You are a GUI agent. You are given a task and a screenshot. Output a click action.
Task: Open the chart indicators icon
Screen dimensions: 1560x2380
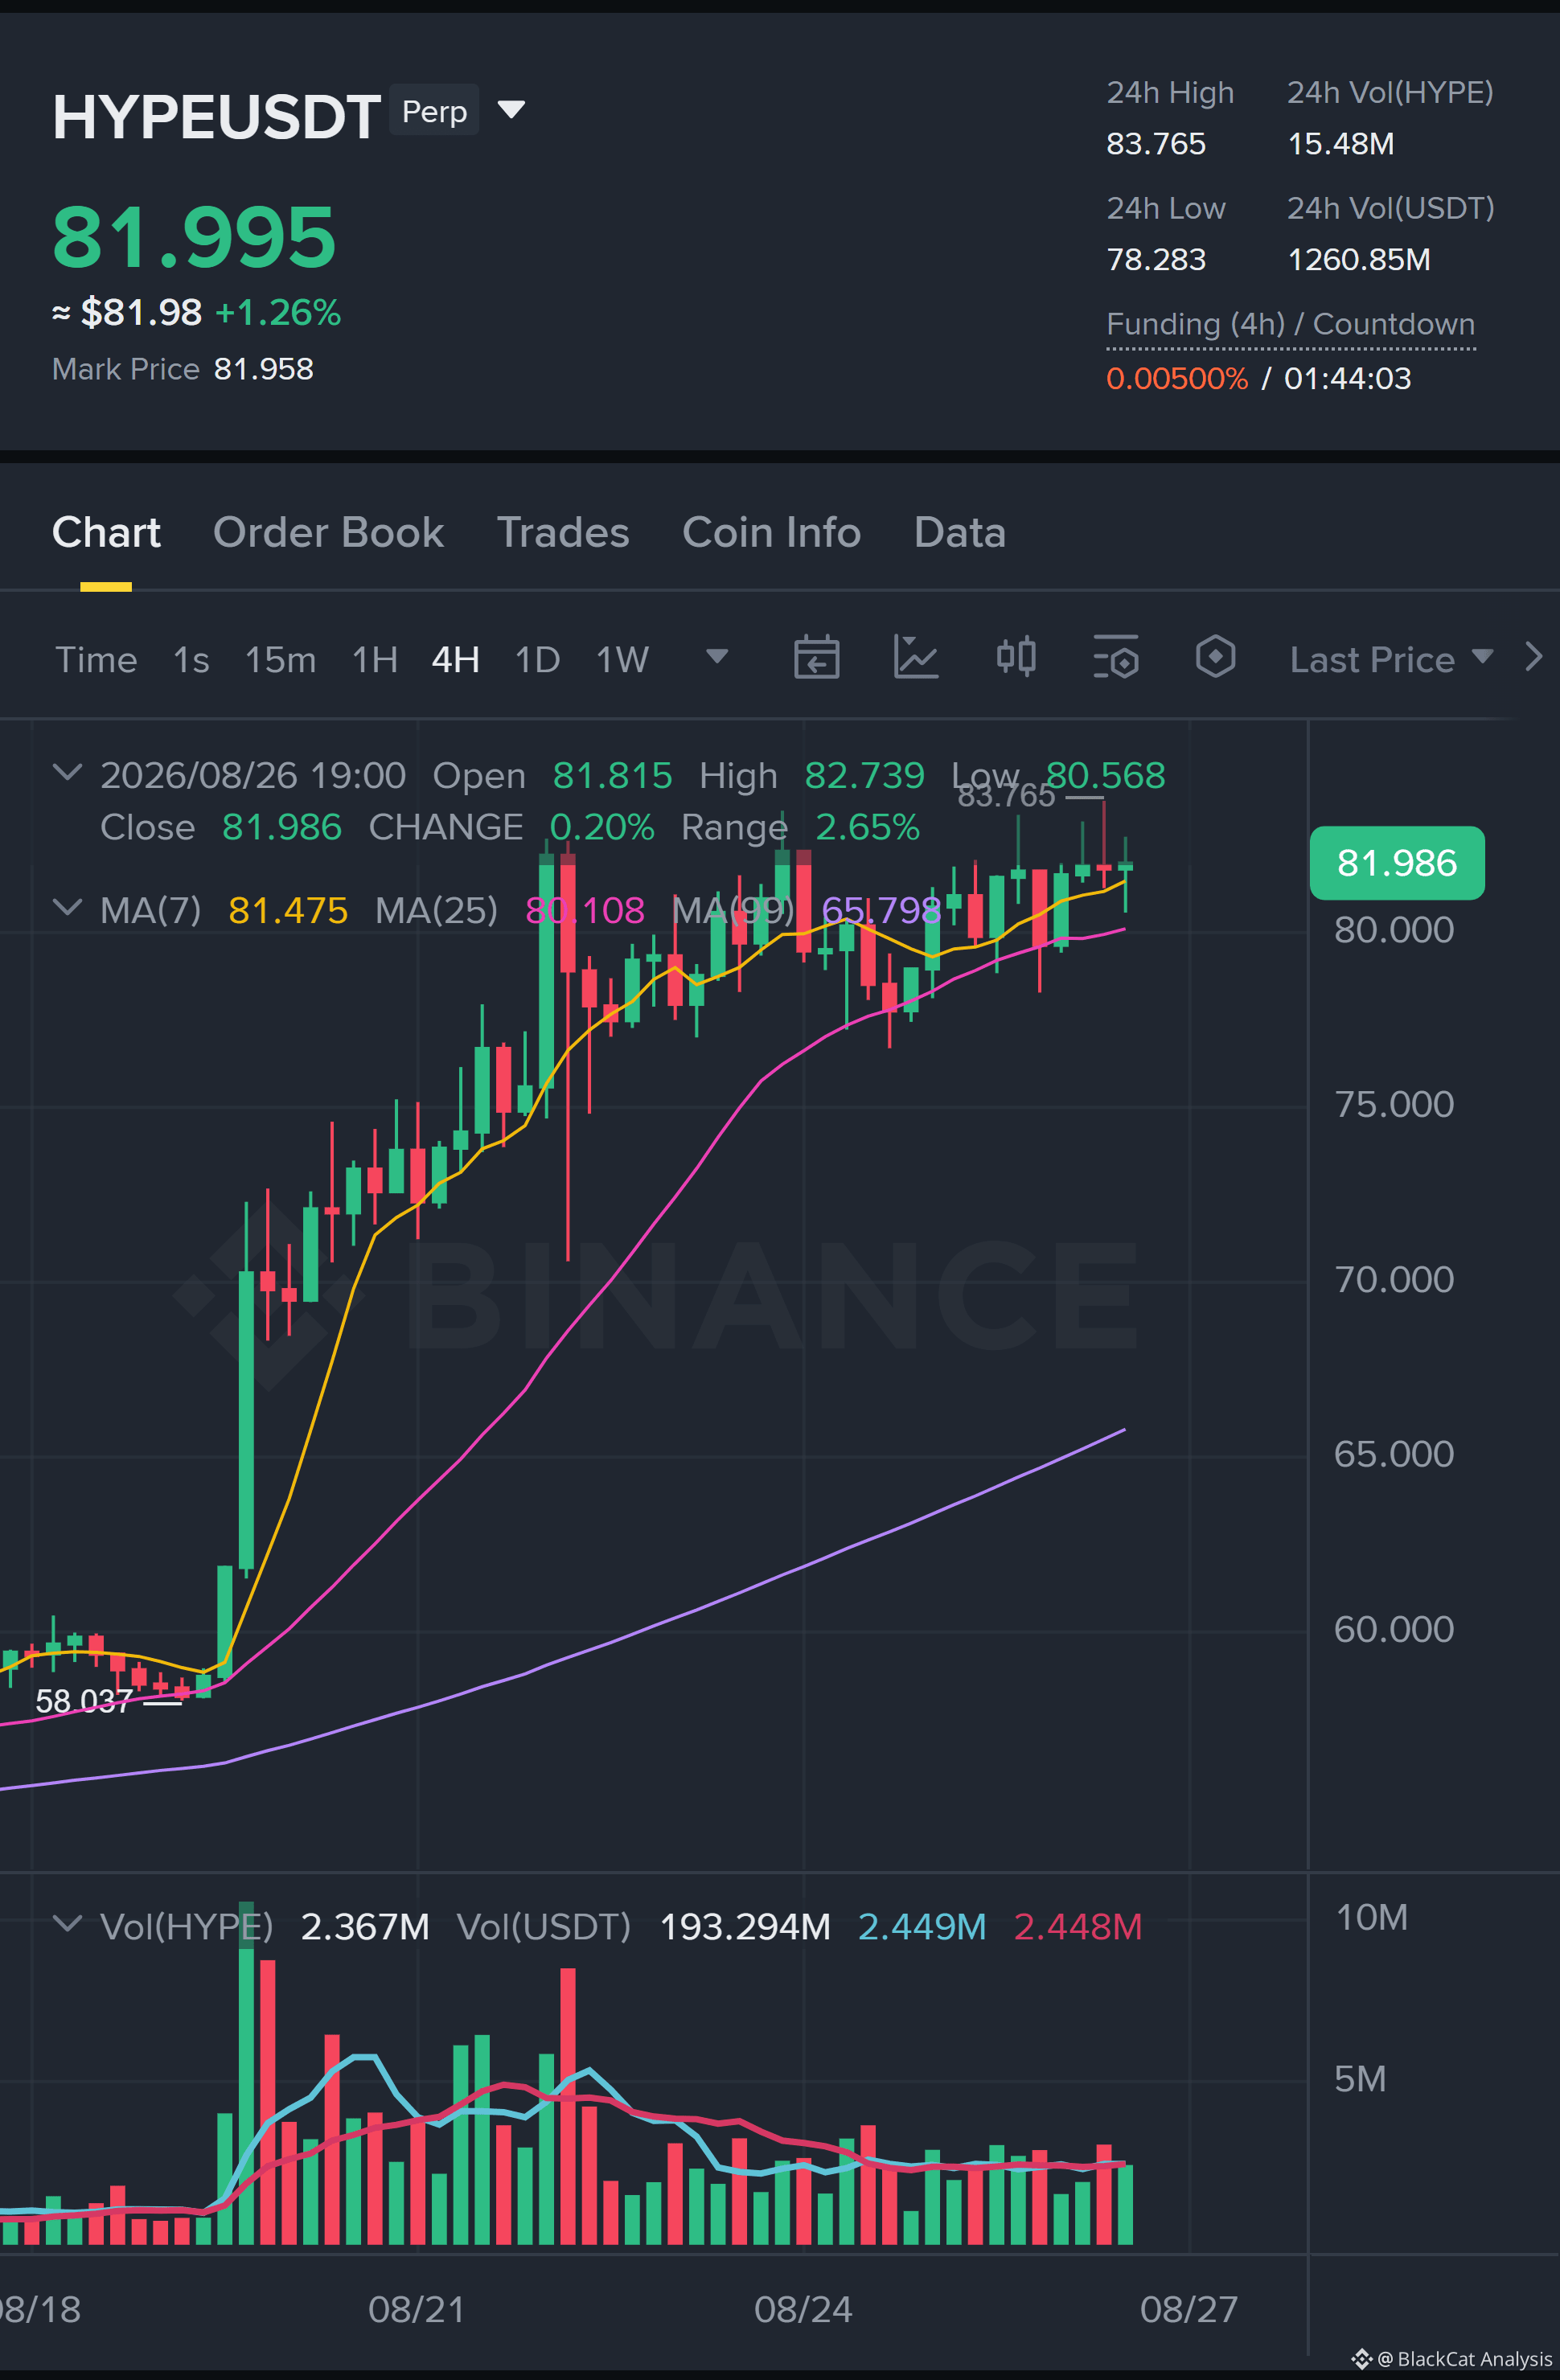(x=915, y=658)
